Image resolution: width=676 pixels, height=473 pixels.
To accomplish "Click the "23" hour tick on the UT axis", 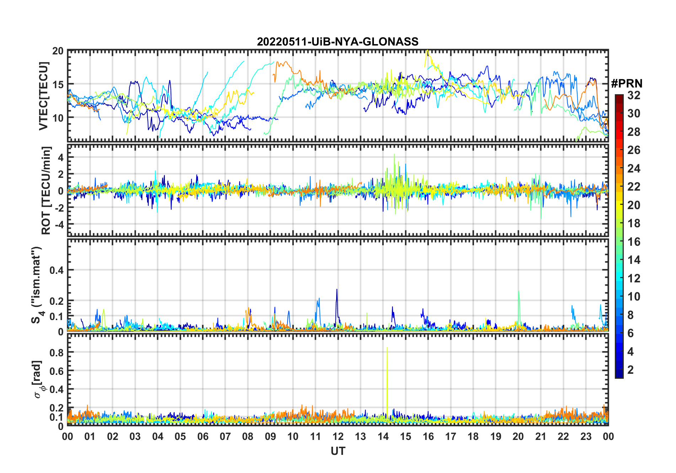I will click(586, 436).
